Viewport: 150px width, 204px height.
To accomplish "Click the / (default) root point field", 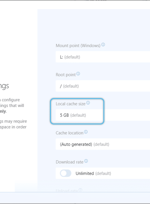I will coord(103,86).
